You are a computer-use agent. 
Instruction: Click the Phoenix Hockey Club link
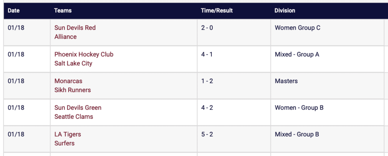(84, 54)
